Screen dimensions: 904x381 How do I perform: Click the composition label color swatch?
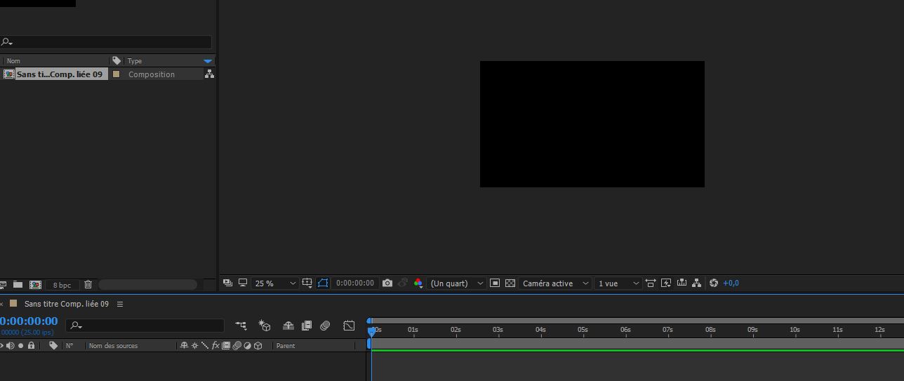pos(117,74)
